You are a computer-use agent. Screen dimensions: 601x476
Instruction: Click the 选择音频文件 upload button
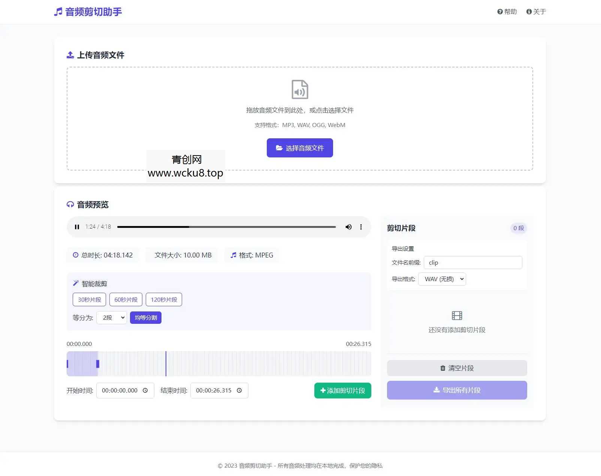pyautogui.click(x=300, y=148)
